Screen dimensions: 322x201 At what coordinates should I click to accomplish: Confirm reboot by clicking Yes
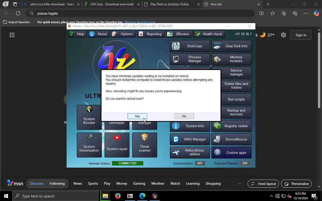[137, 116]
